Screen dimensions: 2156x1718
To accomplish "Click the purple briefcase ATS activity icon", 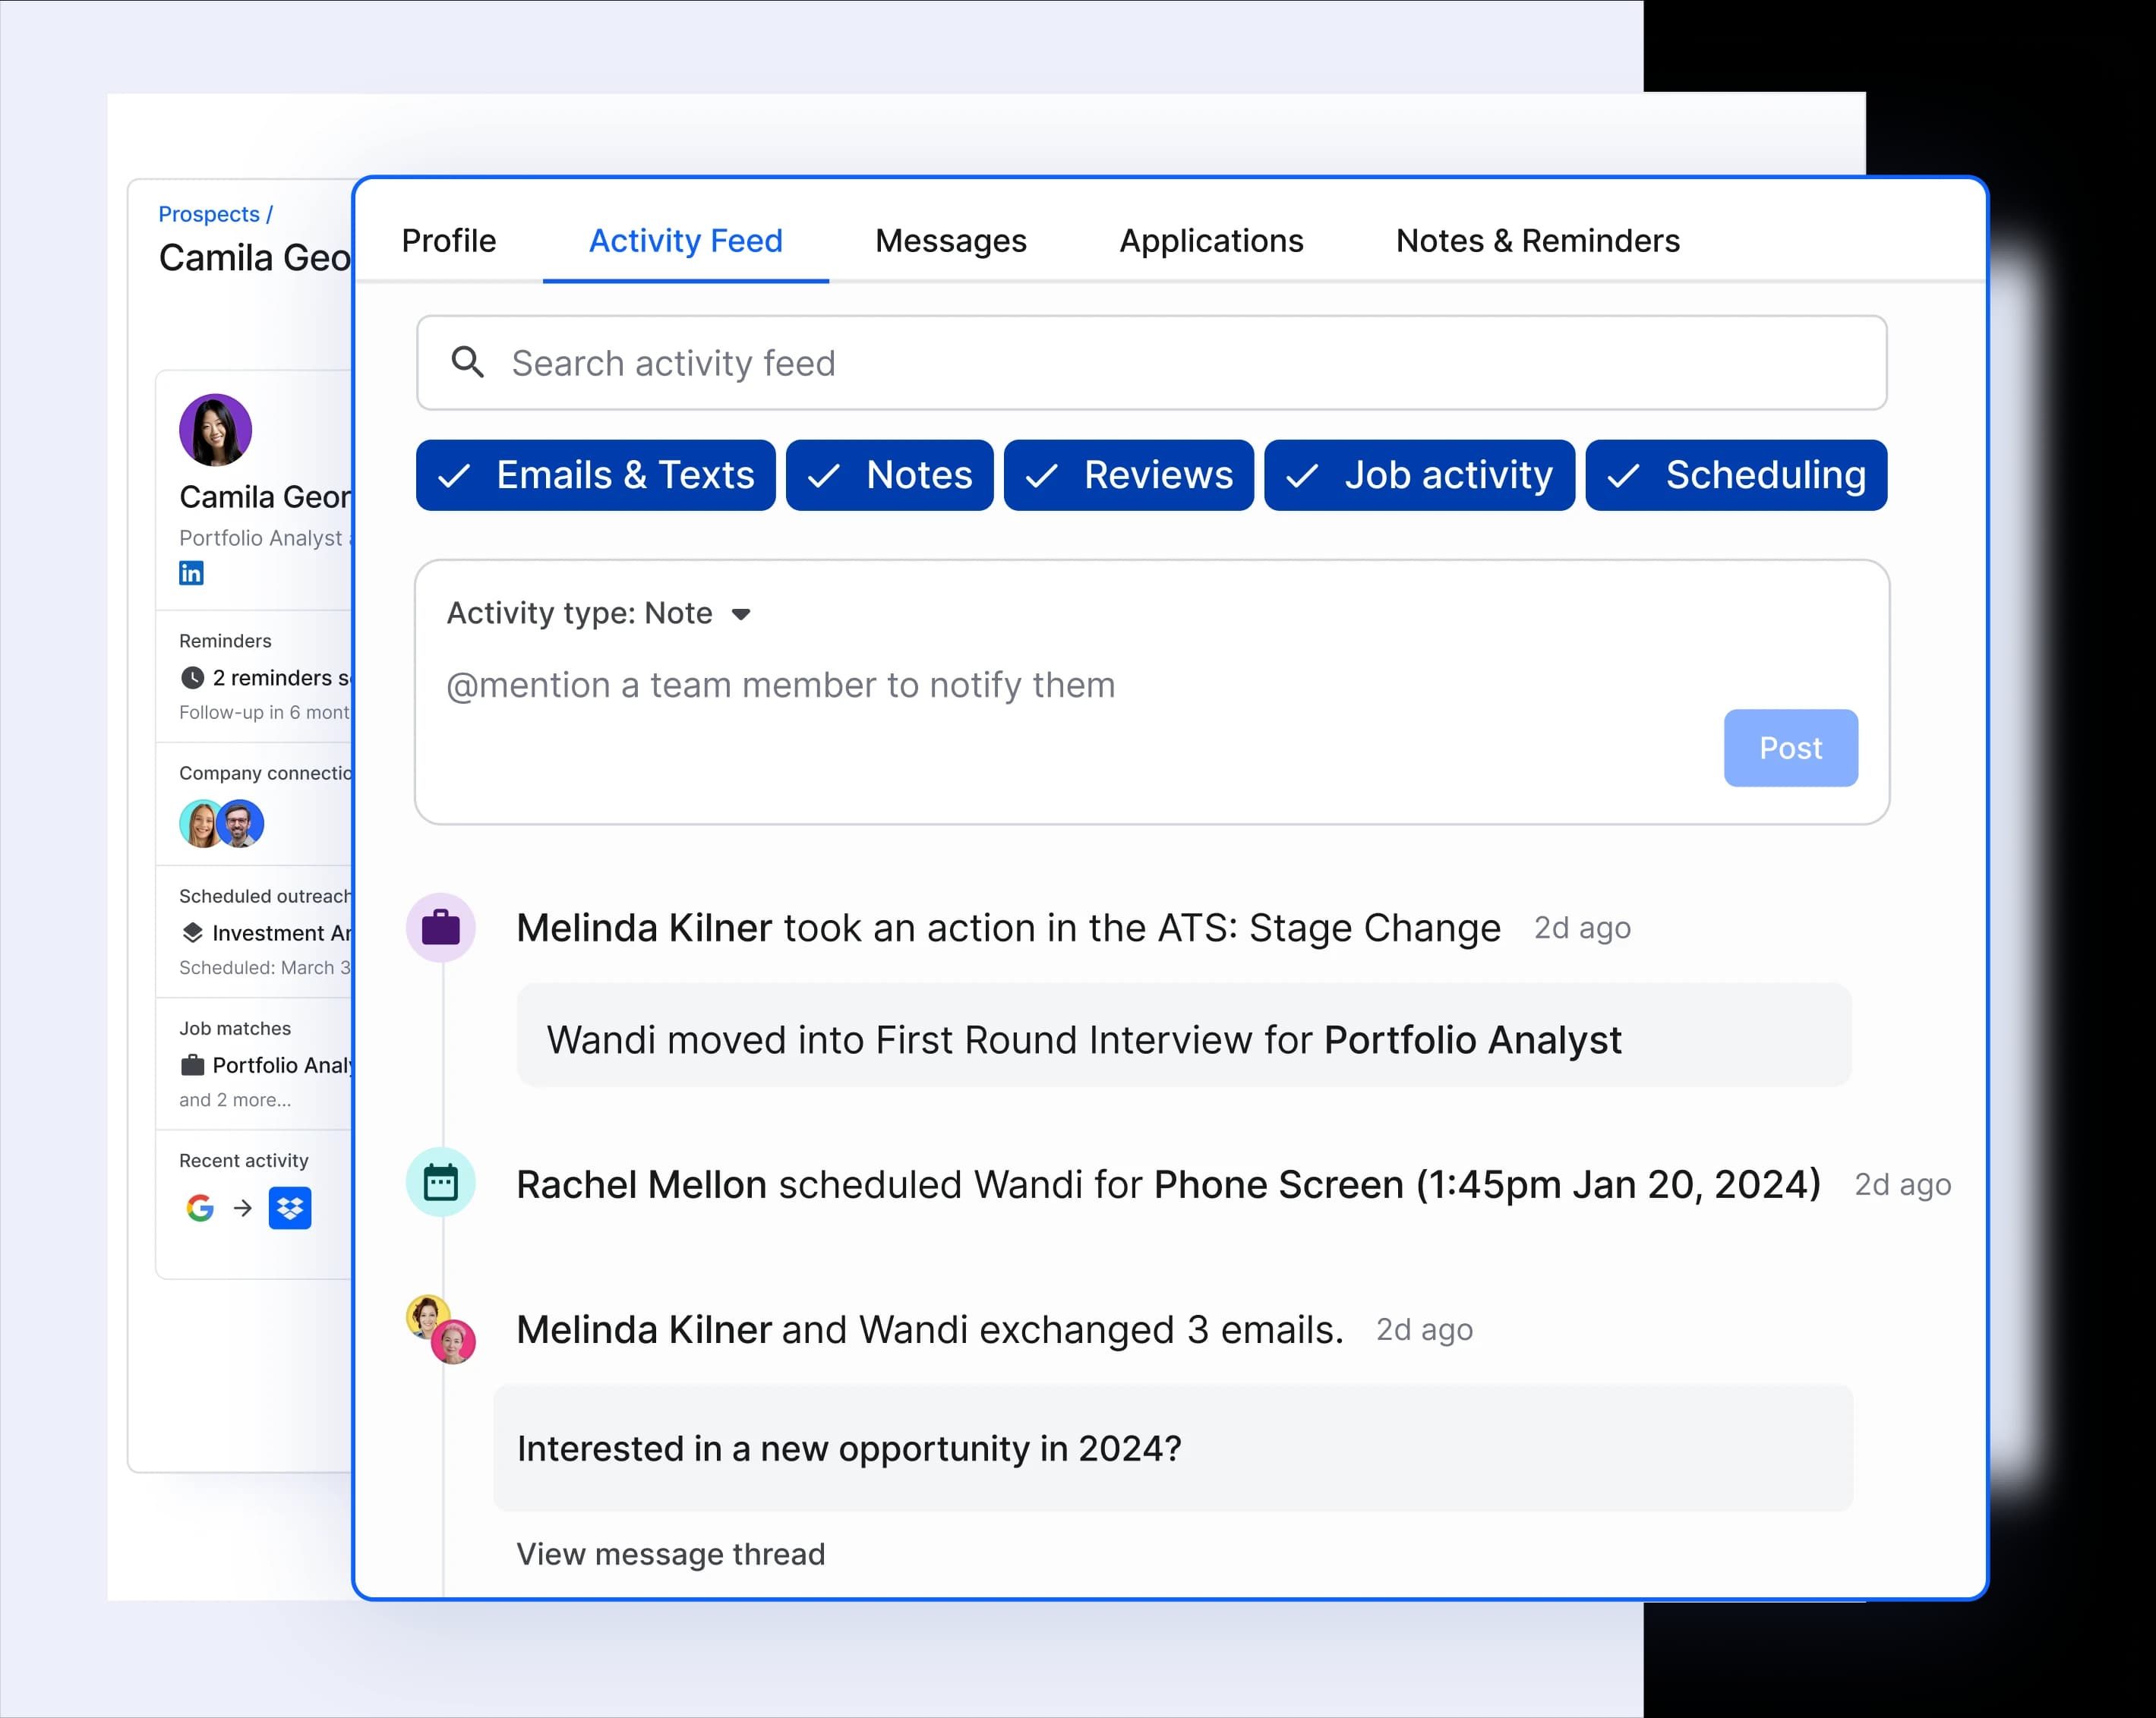I will [441, 928].
